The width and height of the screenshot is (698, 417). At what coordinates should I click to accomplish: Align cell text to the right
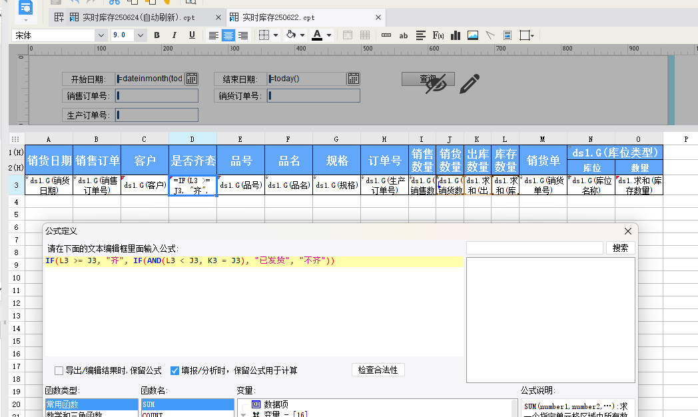pyautogui.click(x=243, y=35)
